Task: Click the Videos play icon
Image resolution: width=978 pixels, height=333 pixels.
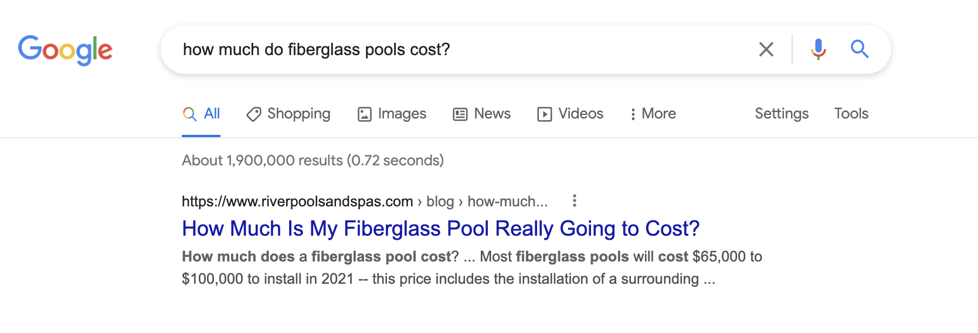Action: [545, 114]
